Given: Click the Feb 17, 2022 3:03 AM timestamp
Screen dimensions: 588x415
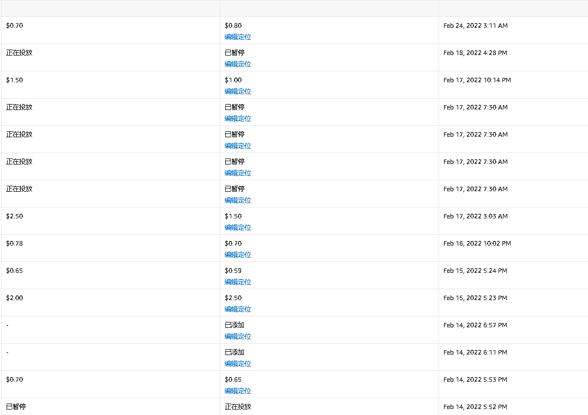Looking at the screenshot, I should [x=474, y=216].
